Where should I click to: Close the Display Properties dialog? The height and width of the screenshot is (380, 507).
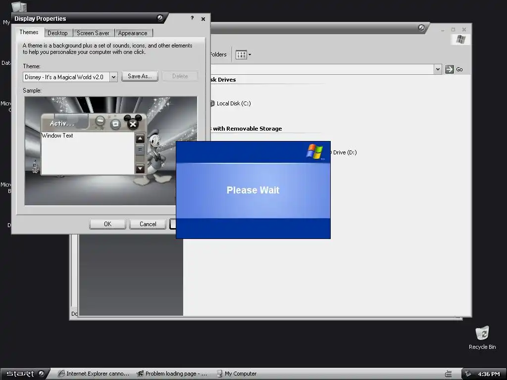click(x=203, y=19)
